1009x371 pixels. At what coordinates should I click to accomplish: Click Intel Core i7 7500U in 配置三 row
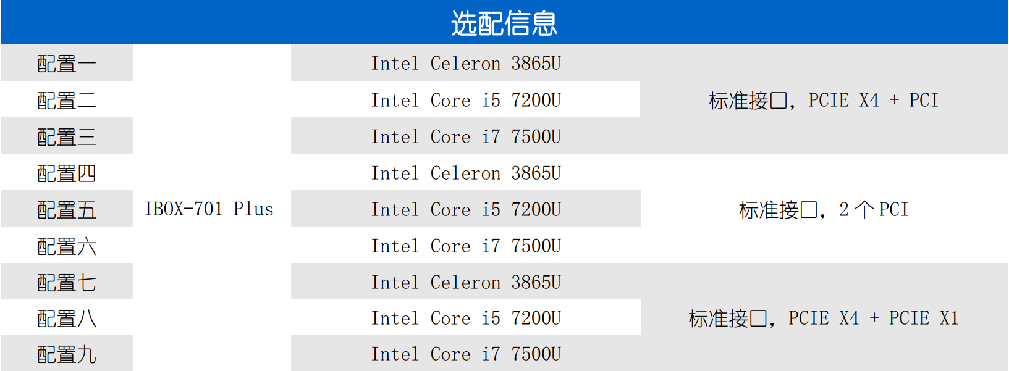coord(466,136)
